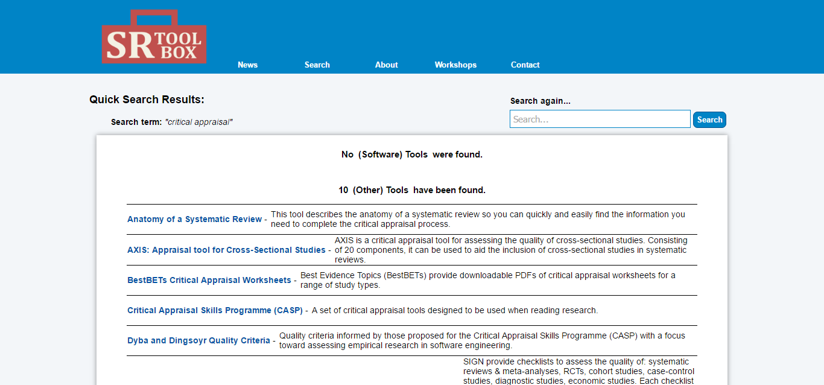The width and height of the screenshot is (824, 385).
Task: Go to the Contact page
Action: (525, 65)
